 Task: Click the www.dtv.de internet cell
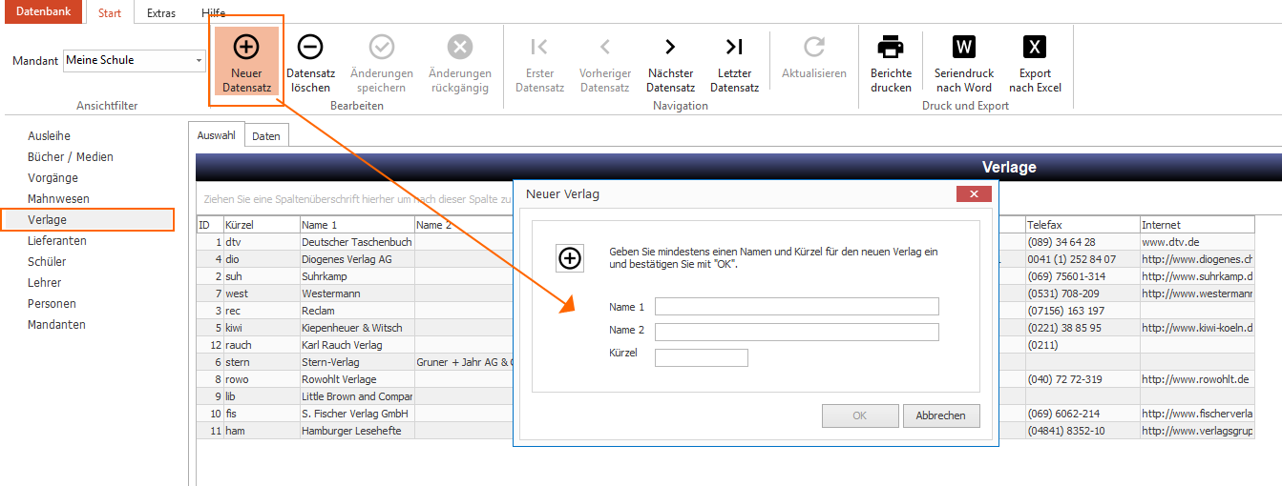[1197, 242]
